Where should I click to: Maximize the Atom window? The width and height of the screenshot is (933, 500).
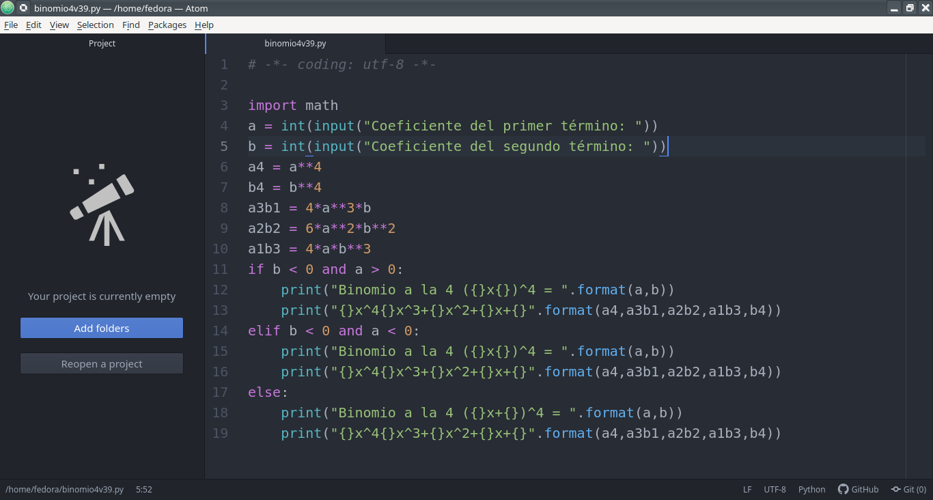pos(909,8)
